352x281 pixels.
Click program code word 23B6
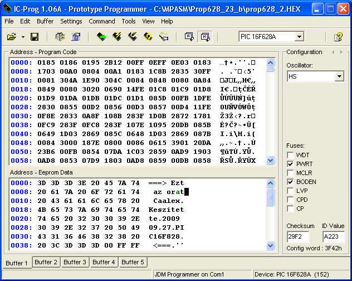46,152
